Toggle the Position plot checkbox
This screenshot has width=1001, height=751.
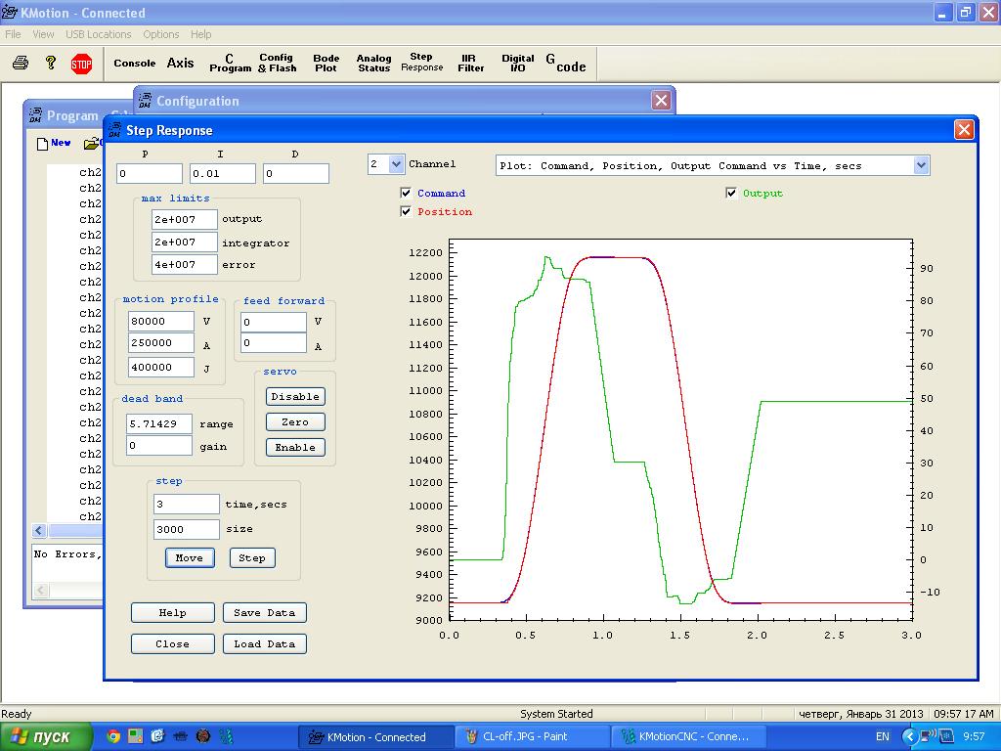(x=407, y=212)
